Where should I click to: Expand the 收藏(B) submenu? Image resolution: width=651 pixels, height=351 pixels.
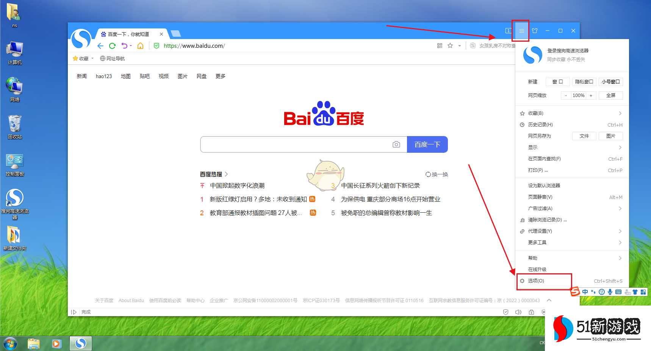[535, 113]
